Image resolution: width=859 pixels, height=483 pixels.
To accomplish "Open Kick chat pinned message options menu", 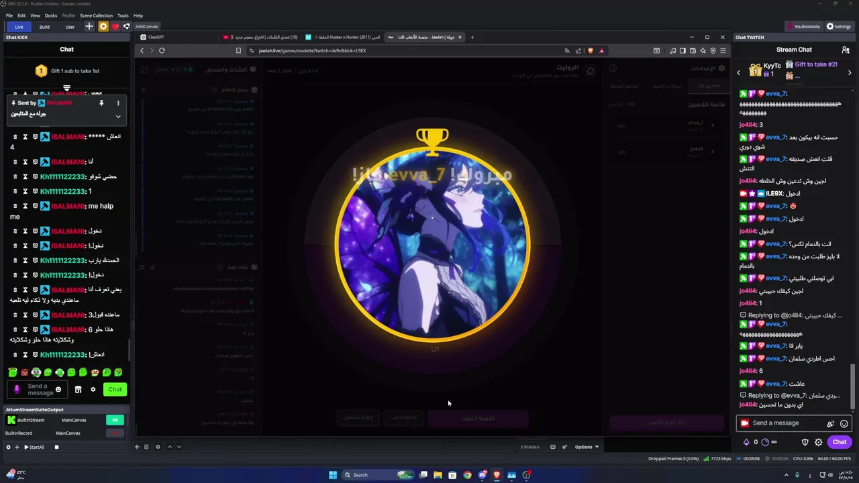I will pyautogui.click(x=118, y=103).
